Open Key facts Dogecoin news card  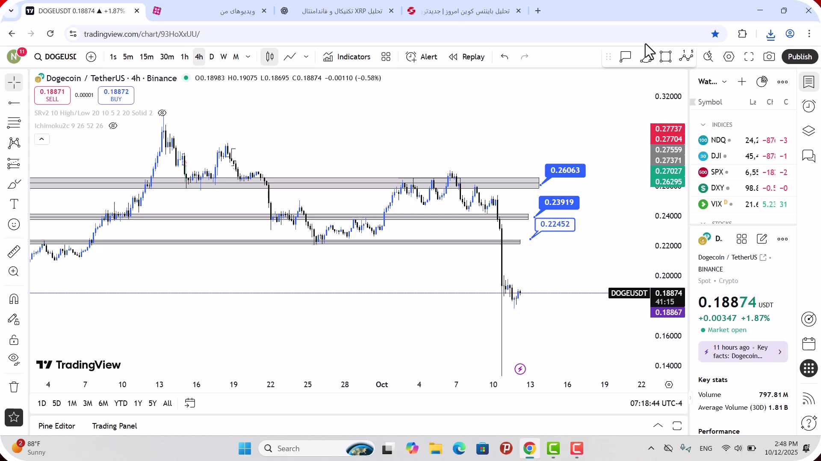[743, 352]
